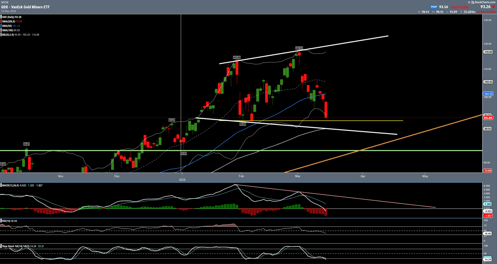
Task: Click the 78.92 annotation at the left edge
Action: (3, 164)
